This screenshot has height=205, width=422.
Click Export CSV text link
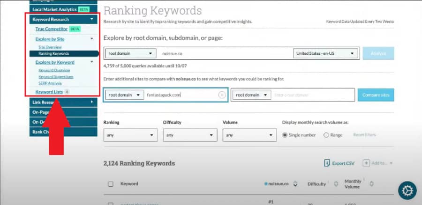point(343,163)
